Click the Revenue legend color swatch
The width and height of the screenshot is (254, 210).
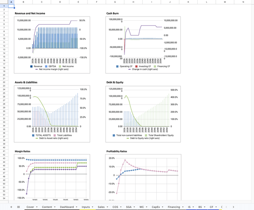32,66
